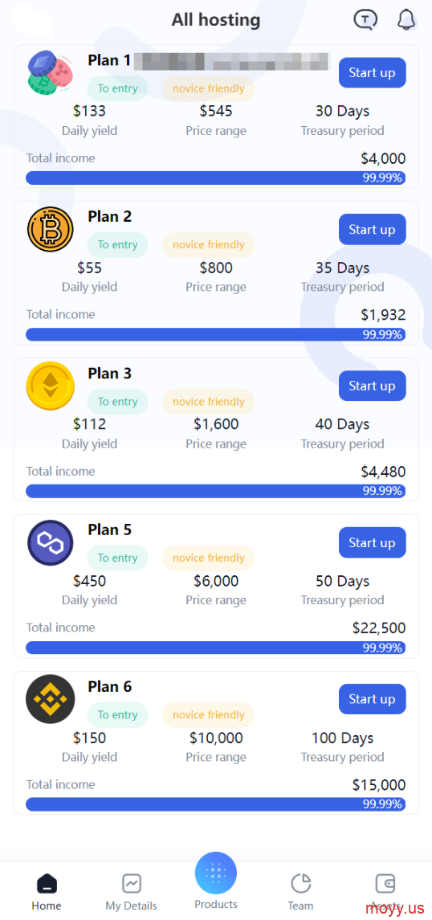Click Plan 2 total income progress bar

tap(216, 334)
